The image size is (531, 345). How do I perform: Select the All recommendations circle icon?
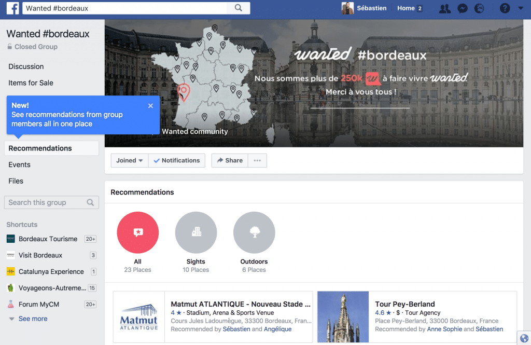pyautogui.click(x=137, y=232)
